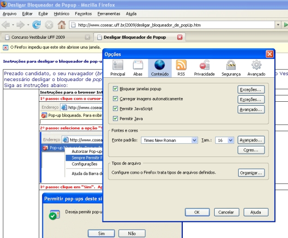This screenshot has width=288, height=238.
Task: Switch to Concurso Vestibular UFF 2009 tab
Action: point(47,37)
